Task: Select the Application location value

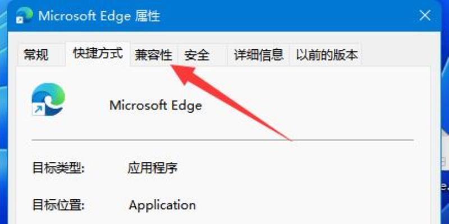Action: click(162, 206)
